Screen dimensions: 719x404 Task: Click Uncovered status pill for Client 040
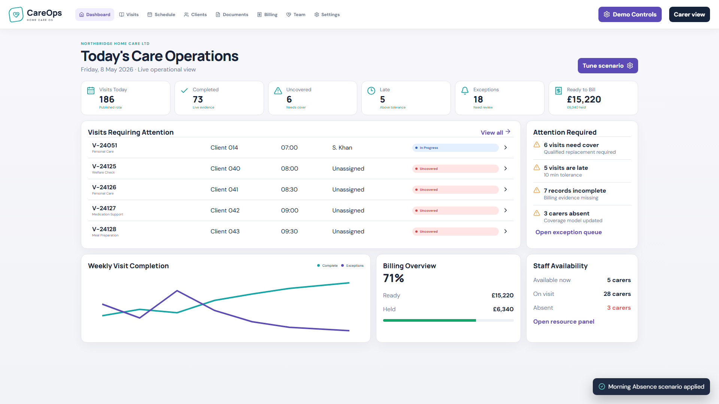coord(455,169)
